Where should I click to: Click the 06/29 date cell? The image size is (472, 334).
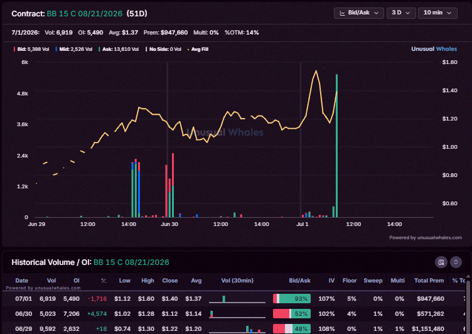[23, 328]
